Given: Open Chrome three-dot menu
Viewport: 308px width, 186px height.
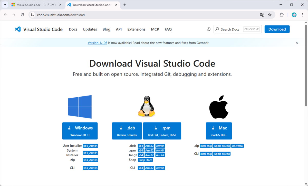Looking at the screenshot, I should point(302,15).
